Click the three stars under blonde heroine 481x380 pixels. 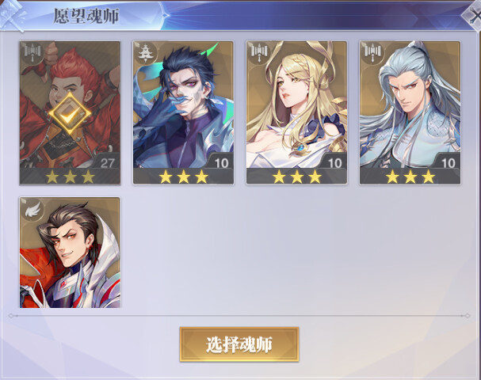coord(297,177)
